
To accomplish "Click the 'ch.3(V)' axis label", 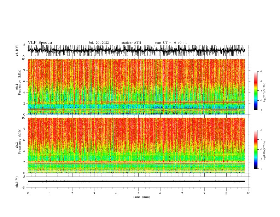I will click(x=17, y=182).
